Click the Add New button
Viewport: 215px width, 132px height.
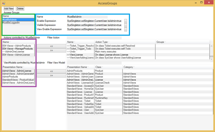[9, 9]
